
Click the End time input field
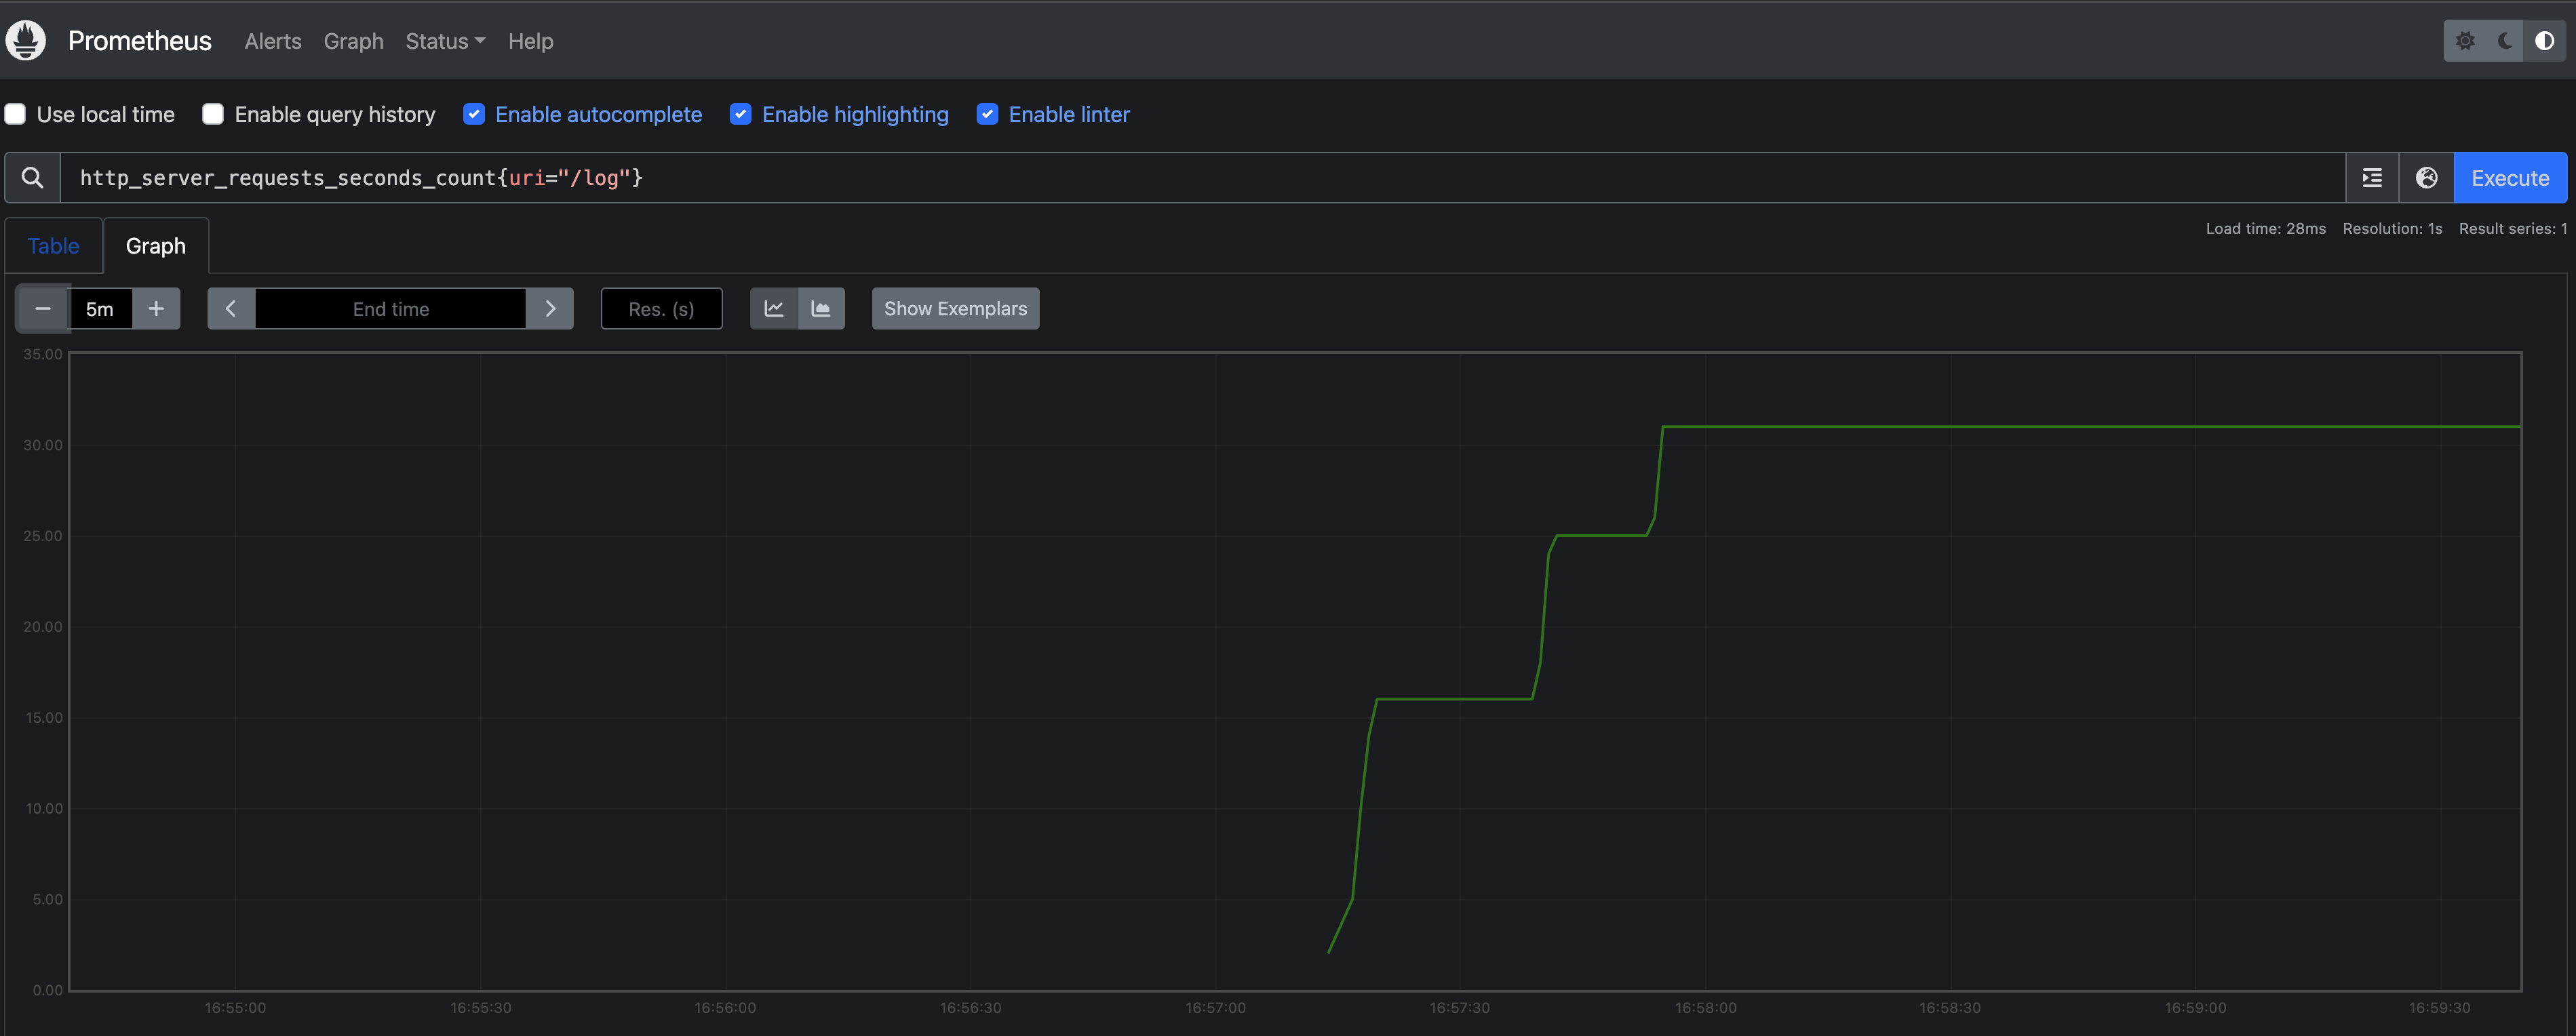coord(391,309)
